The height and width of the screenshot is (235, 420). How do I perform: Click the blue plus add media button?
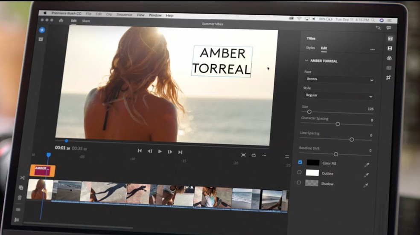click(x=42, y=30)
